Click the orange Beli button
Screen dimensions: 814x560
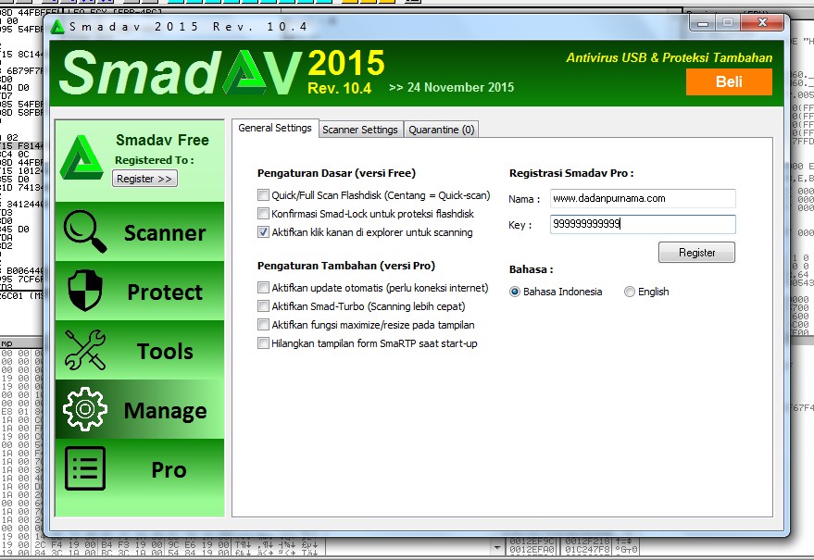[729, 82]
